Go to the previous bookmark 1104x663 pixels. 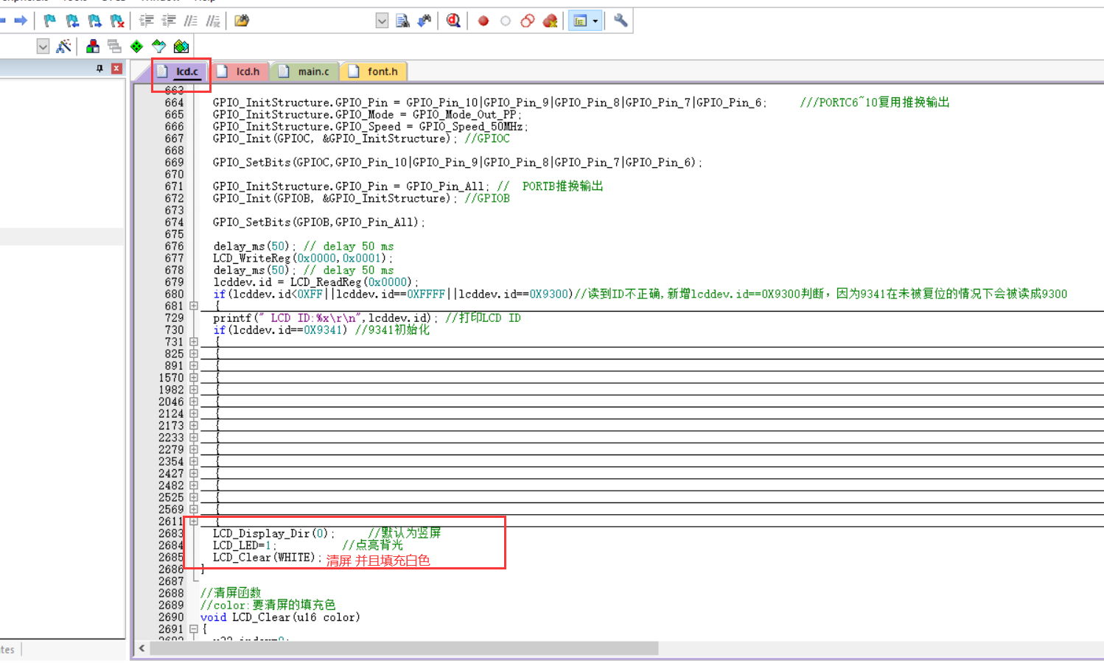(72, 21)
